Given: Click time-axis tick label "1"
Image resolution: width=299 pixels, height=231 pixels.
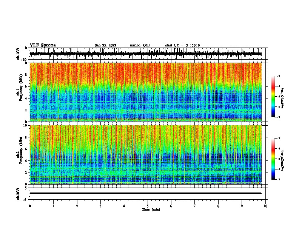Looking at the screenshot, I should coord(53,206).
